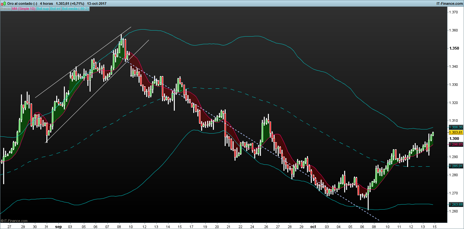Select the yellow current price tag 1.303,61
464x229 pixels.
point(455,132)
